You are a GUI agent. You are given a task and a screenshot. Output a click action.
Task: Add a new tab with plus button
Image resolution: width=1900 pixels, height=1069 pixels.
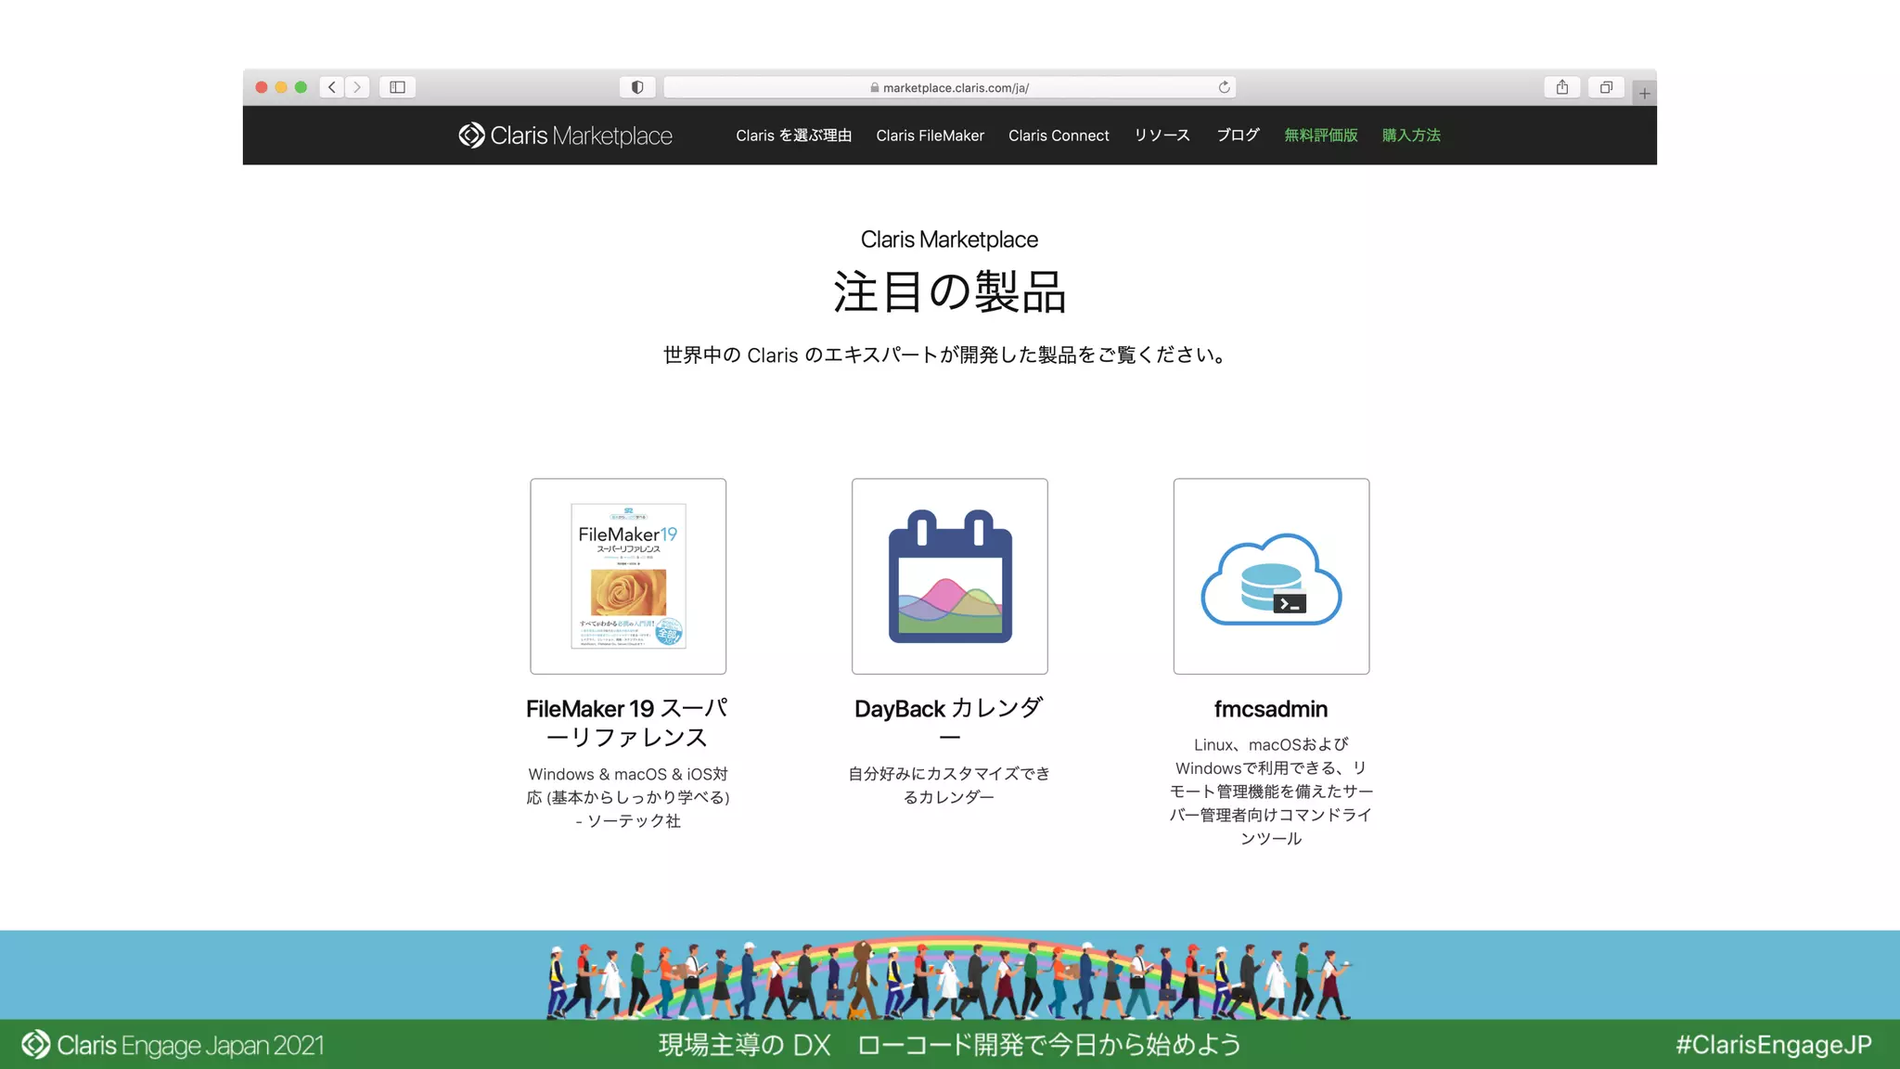pyautogui.click(x=1644, y=93)
